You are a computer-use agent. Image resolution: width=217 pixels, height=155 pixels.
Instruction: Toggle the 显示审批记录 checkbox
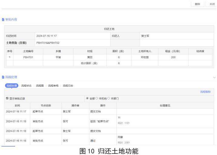[x=7, y=98]
